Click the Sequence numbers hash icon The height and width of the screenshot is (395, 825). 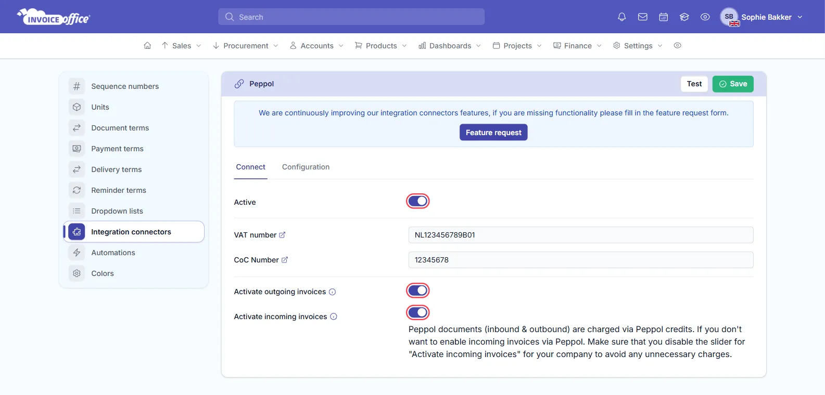(x=77, y=86)
